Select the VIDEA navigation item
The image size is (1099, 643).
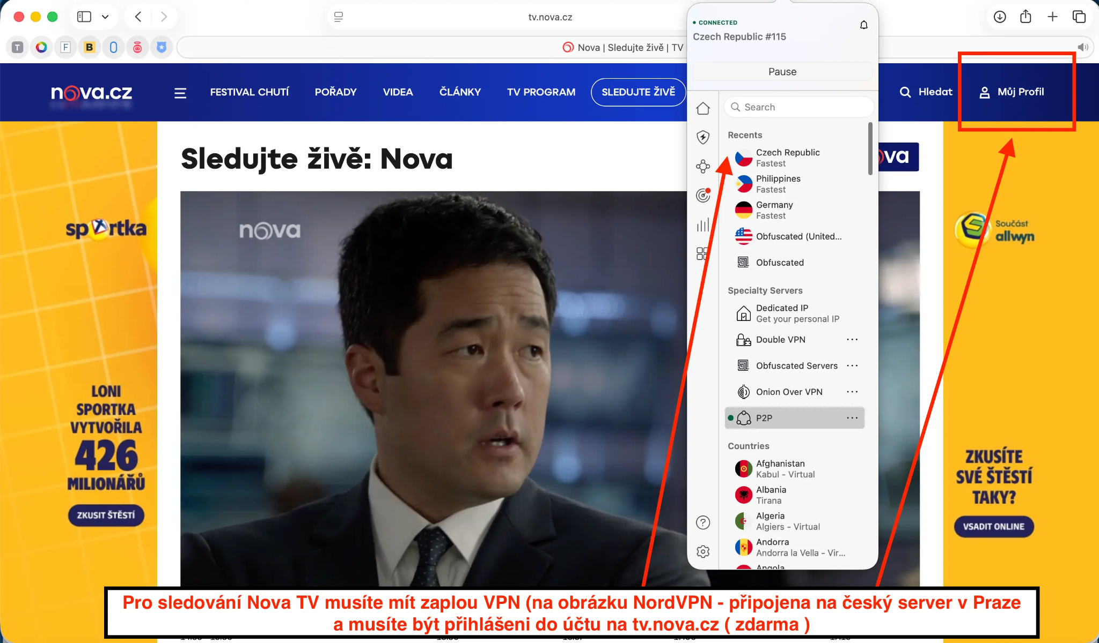pos(398,92)
